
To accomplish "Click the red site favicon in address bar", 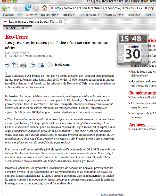I will coord(52,8).
